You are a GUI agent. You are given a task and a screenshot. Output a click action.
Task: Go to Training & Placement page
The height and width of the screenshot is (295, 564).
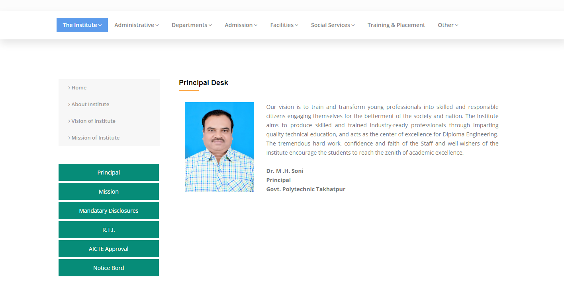tap(396, 25)
